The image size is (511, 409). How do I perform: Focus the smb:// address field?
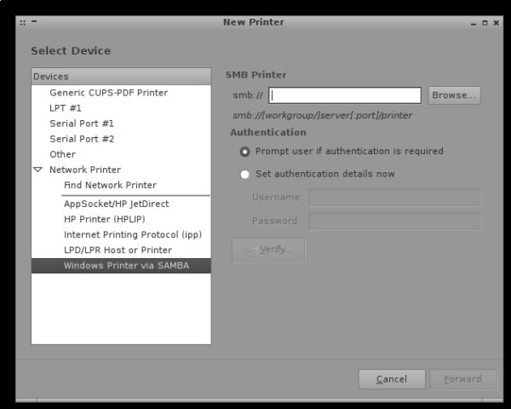346,95
